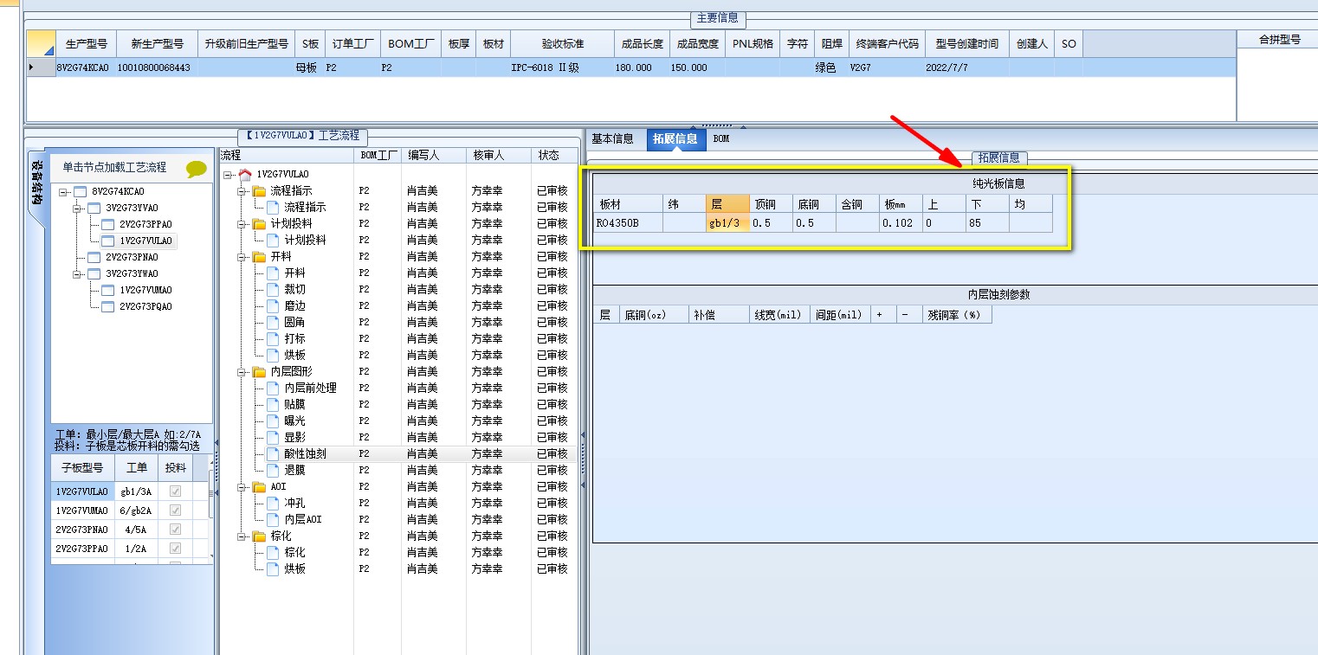The width and height of the screenshot is (1318, 655).
Task: Click the 开料 folder icon
Action: pyautogui.click(x=259, y=256)
